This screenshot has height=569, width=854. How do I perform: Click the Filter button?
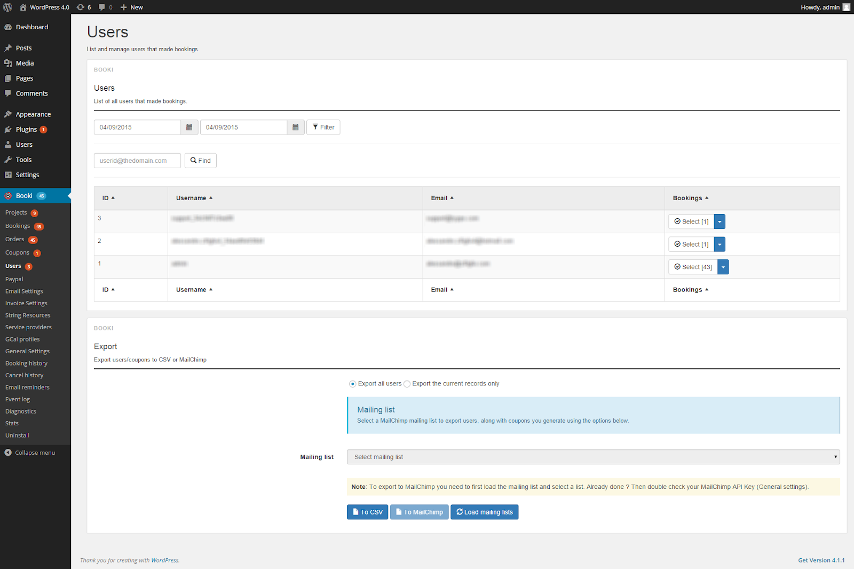323,127
